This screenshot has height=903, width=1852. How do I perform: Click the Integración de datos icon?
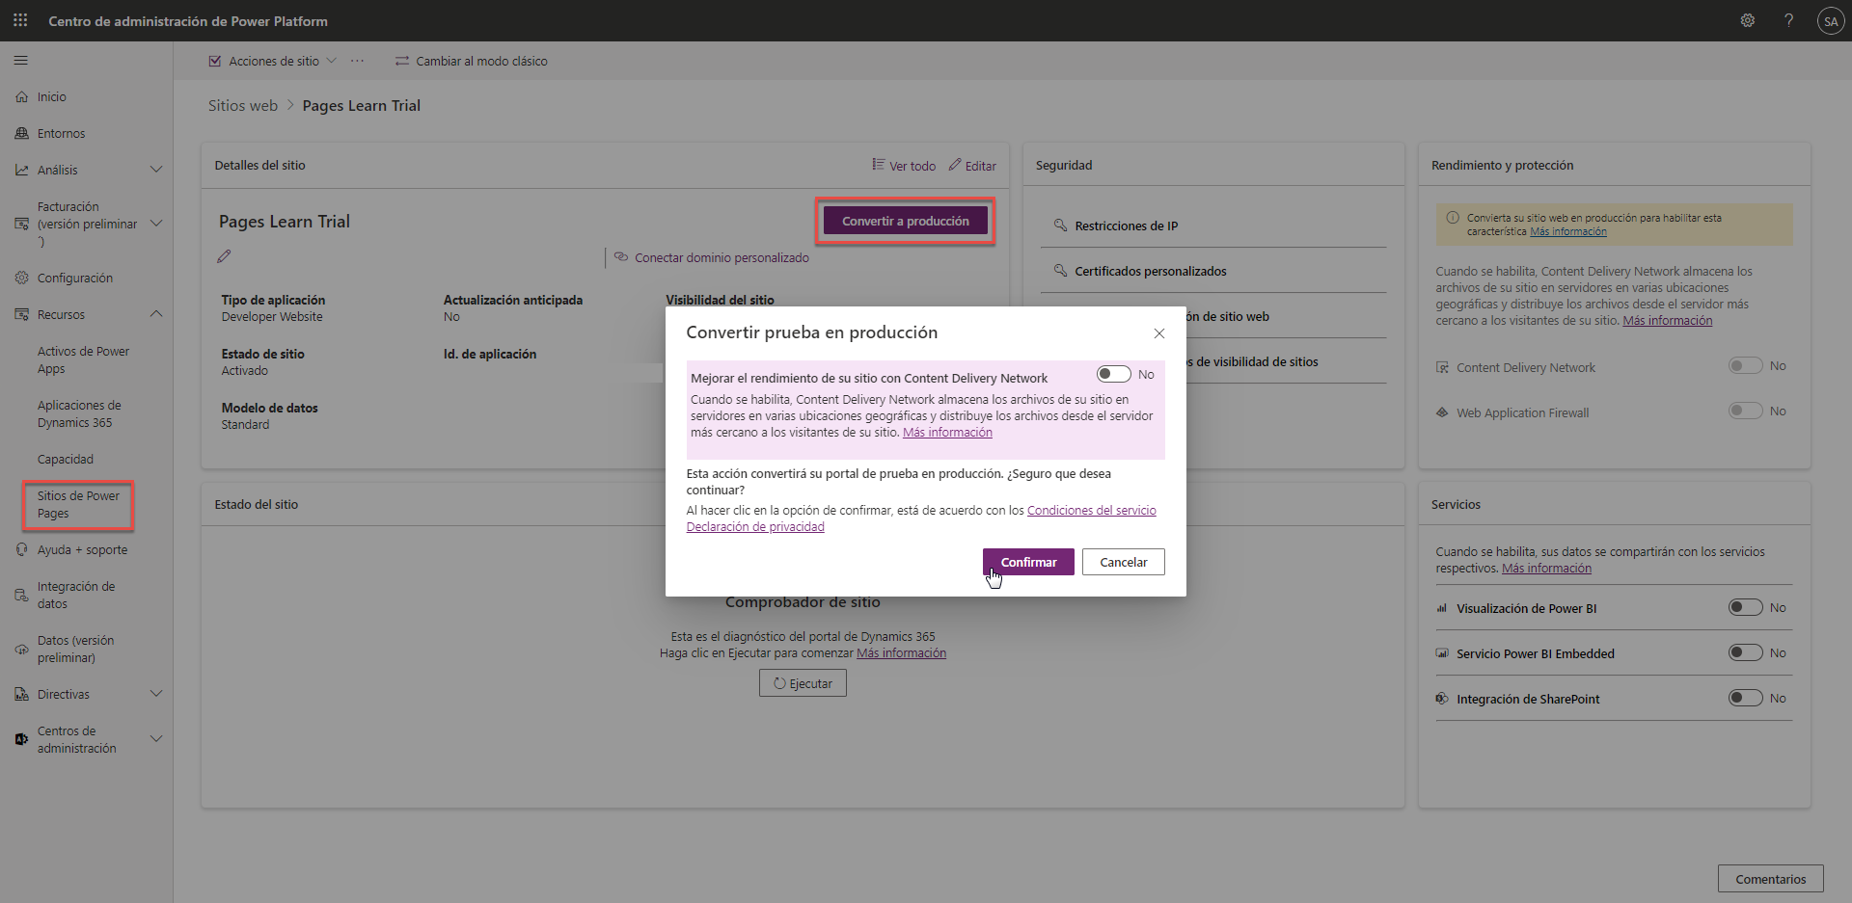point(21,596)
